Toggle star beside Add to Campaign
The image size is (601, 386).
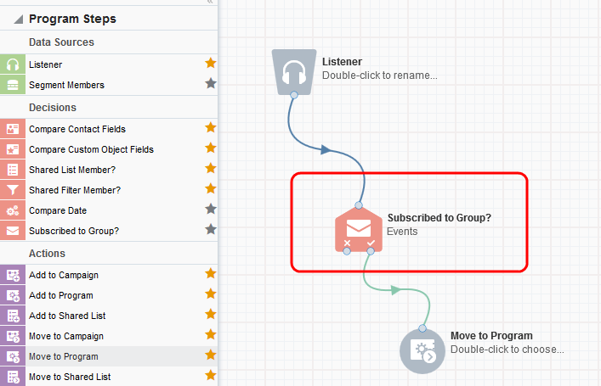pos(211,273)
